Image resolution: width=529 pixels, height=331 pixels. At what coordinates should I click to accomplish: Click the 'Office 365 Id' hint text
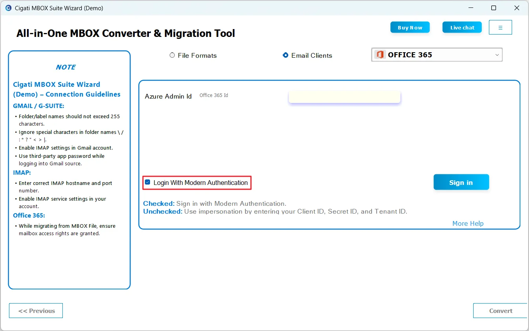214,95
